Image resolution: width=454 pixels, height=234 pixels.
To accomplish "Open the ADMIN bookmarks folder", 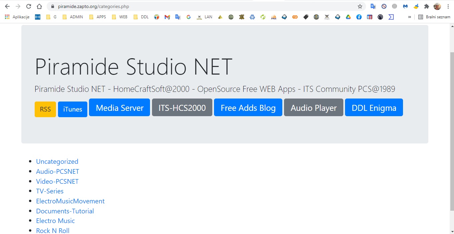I will coord(73,17).
